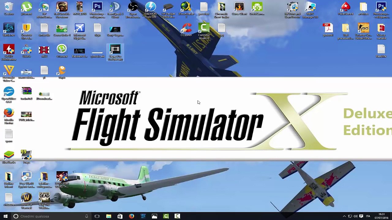Select the Counter-Strike Global Offensive shortcut
Image resolution: width=392 pixels, height=220 pixels.
click(x=364, y=31)
